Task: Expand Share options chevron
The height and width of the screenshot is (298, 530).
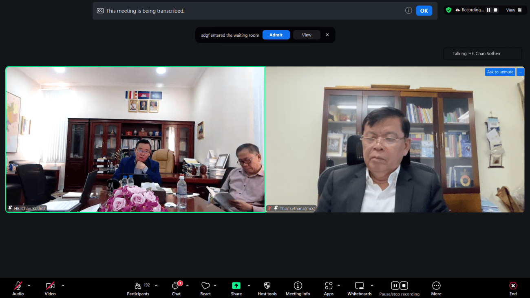Action: click(x=249, y=286)
